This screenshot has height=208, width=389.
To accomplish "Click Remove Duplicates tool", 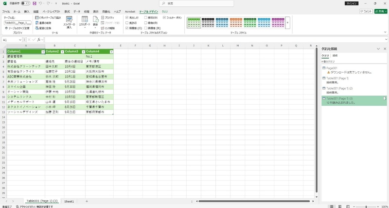I will coord(43,23).
